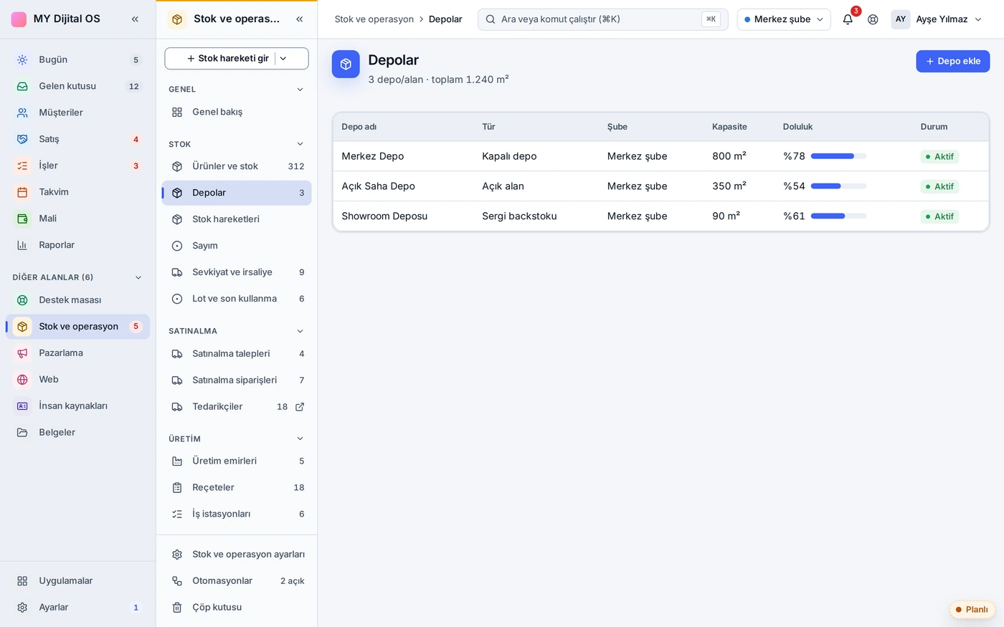Open Stok ve operasyon ayarları settings
The height and width of the screenshot is (627, 1004).
pyautogui.click(x=237, y=555)
